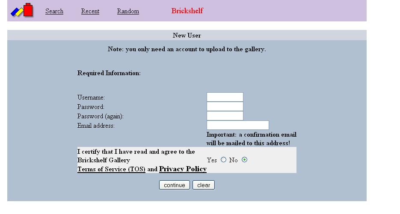Click the "New User" heading text

(x=187, y=35)
